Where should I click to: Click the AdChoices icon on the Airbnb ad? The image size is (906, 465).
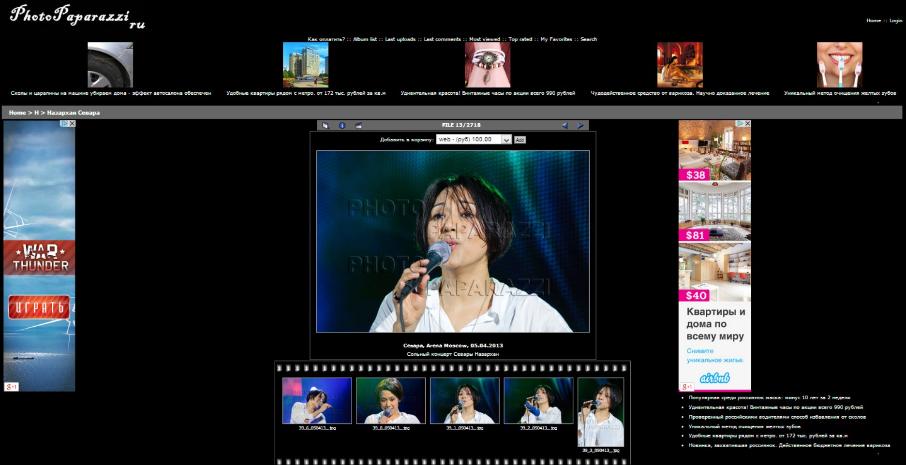tap(740, 124)
